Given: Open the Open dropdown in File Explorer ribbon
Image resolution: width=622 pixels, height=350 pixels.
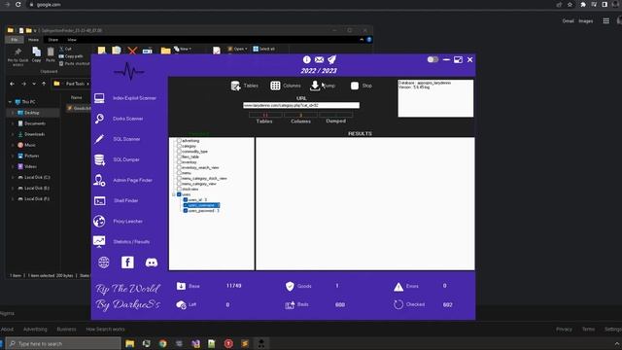Looking at the screenshot, I should point(238,49).
